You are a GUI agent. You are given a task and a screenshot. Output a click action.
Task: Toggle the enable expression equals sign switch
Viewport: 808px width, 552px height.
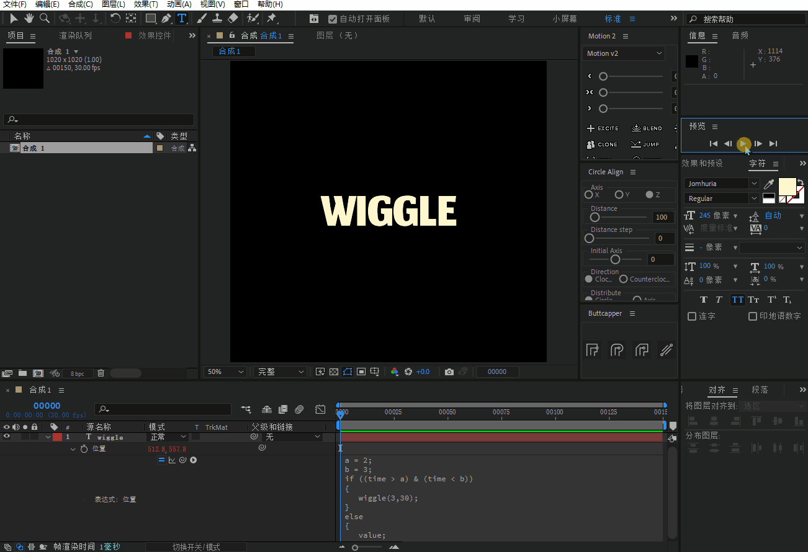tap(161, 460)
